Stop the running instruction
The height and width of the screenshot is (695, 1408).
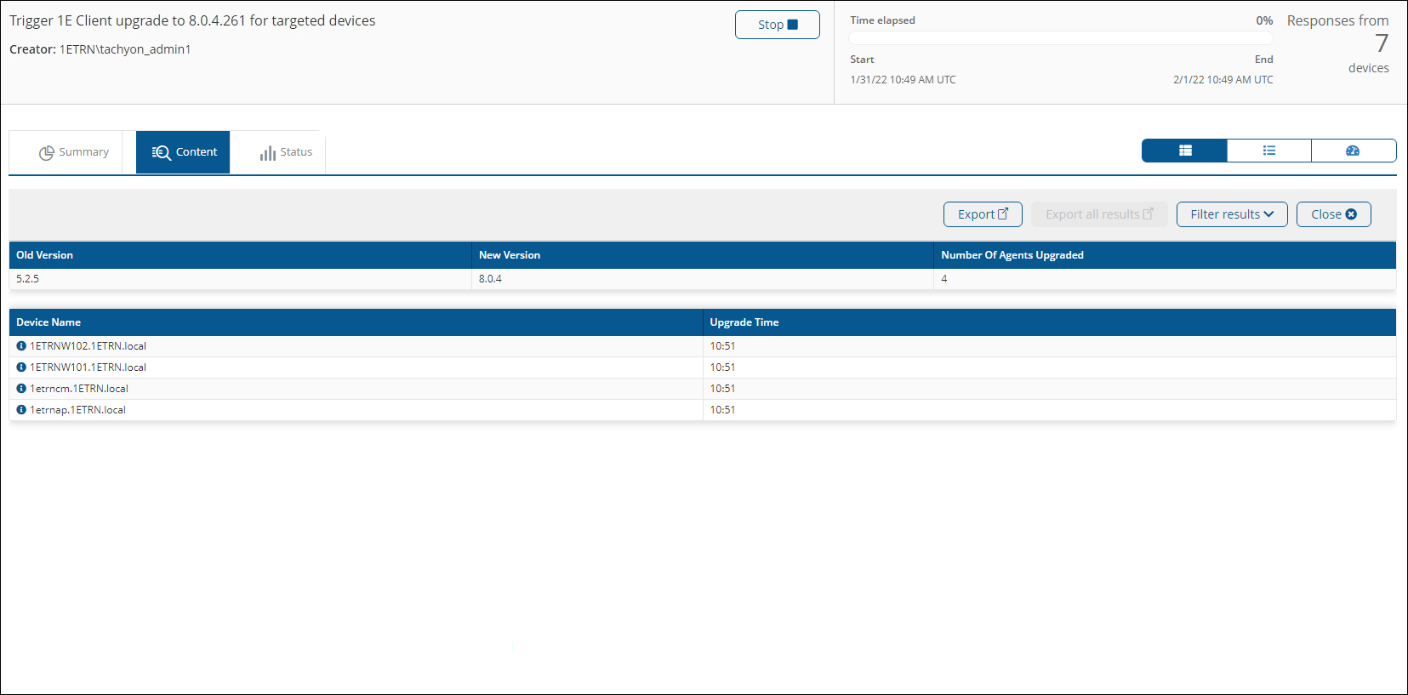click(x=777, y=25)
